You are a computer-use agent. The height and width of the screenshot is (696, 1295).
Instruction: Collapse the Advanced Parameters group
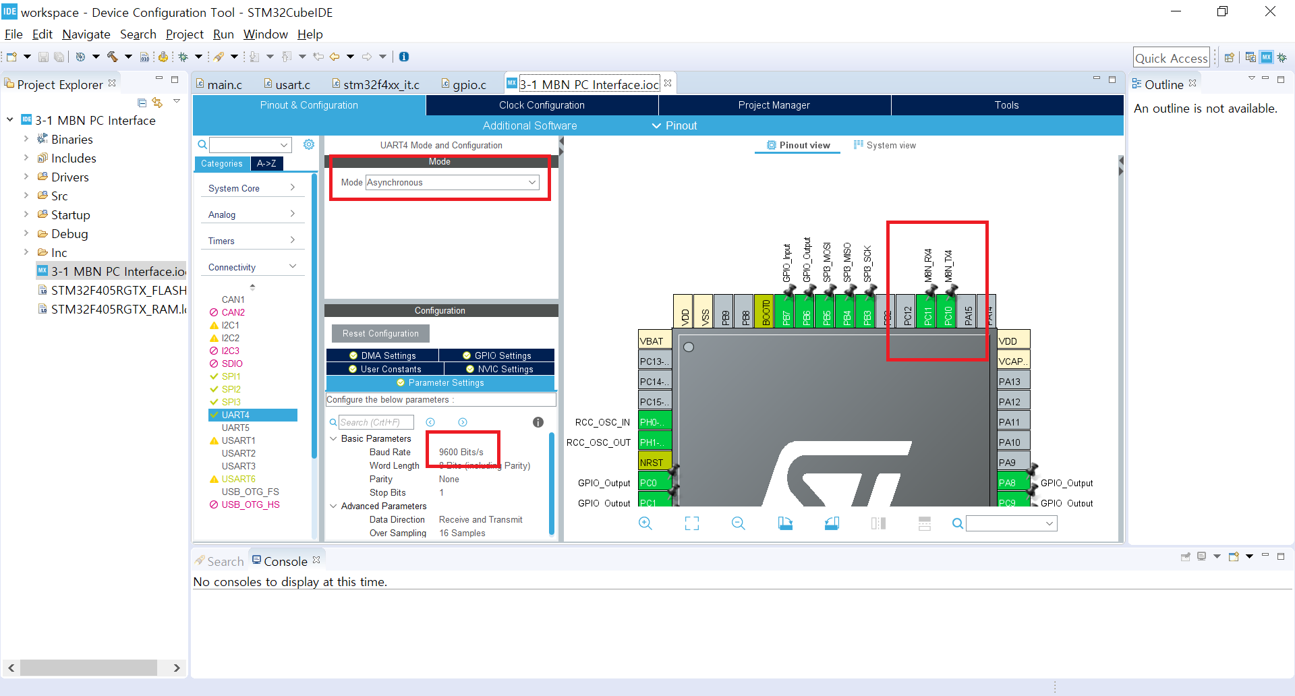(x=333, y=506)
